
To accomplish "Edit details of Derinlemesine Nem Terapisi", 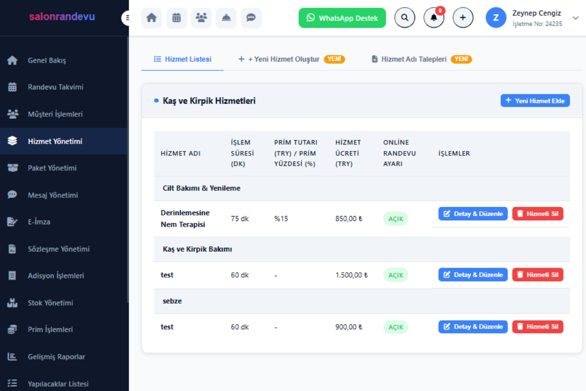I will [473, 214].
